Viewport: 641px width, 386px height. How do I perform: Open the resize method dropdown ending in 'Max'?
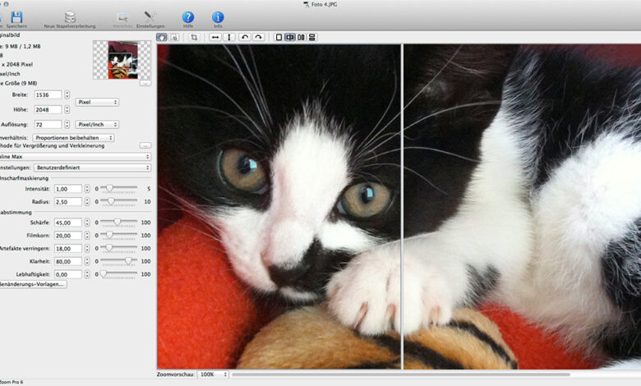coord(76,156)
